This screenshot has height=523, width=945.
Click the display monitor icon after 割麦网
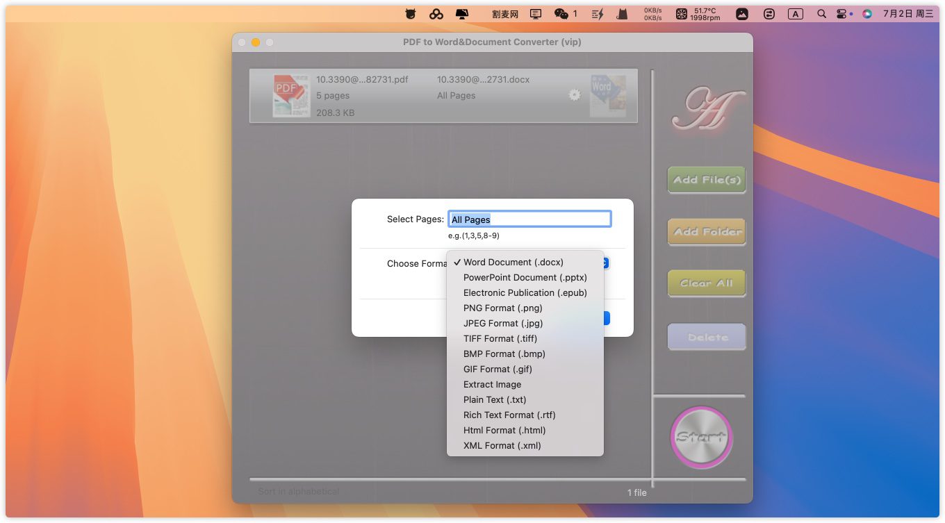[x=536, y=13]
